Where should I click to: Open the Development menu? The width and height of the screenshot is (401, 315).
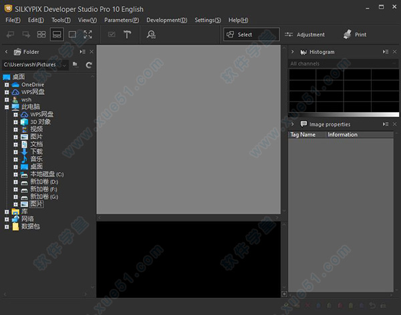tap(166, 20)
